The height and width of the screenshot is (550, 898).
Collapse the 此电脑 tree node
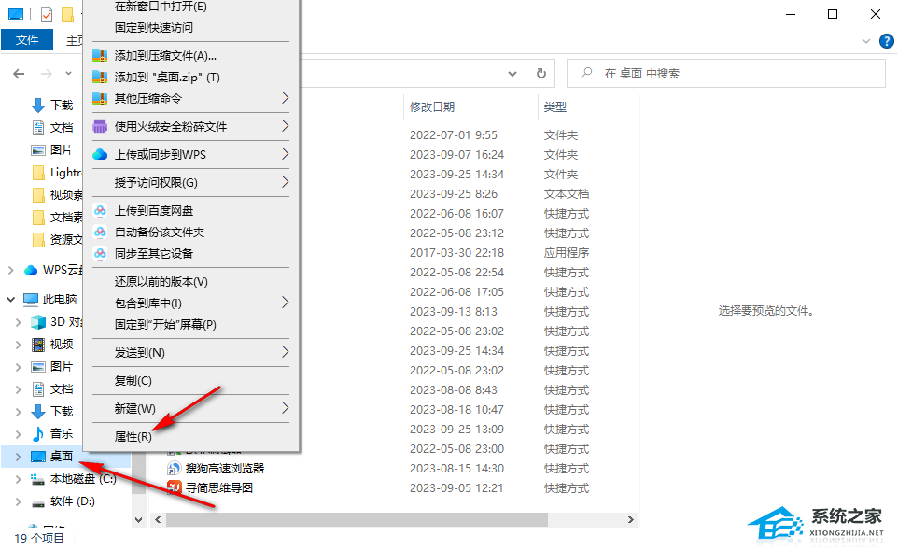(x=9, y=299)
